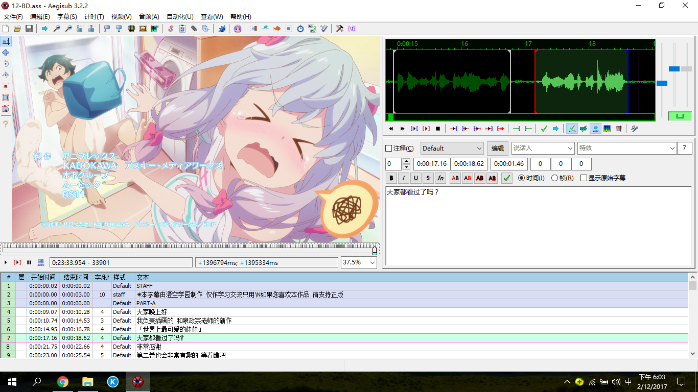Viewport: 698px width, 392px height.
Task: Click subtitle text box 大家都看过了吗
Action: (539, 226)
